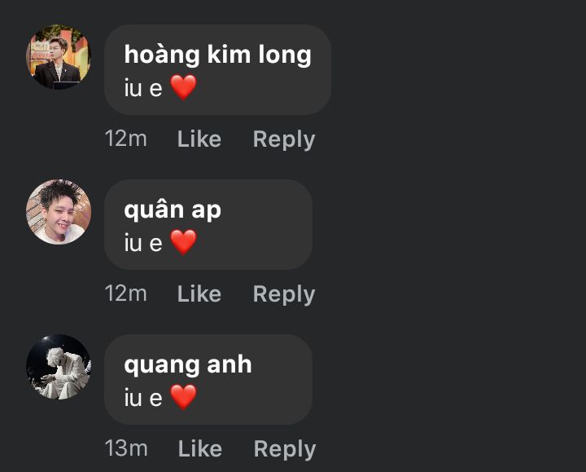This screenshot has width=586, height=472.
Task: Click the heart emoji in hoàng kim long's comment
Action: click(x=183, y=87)
